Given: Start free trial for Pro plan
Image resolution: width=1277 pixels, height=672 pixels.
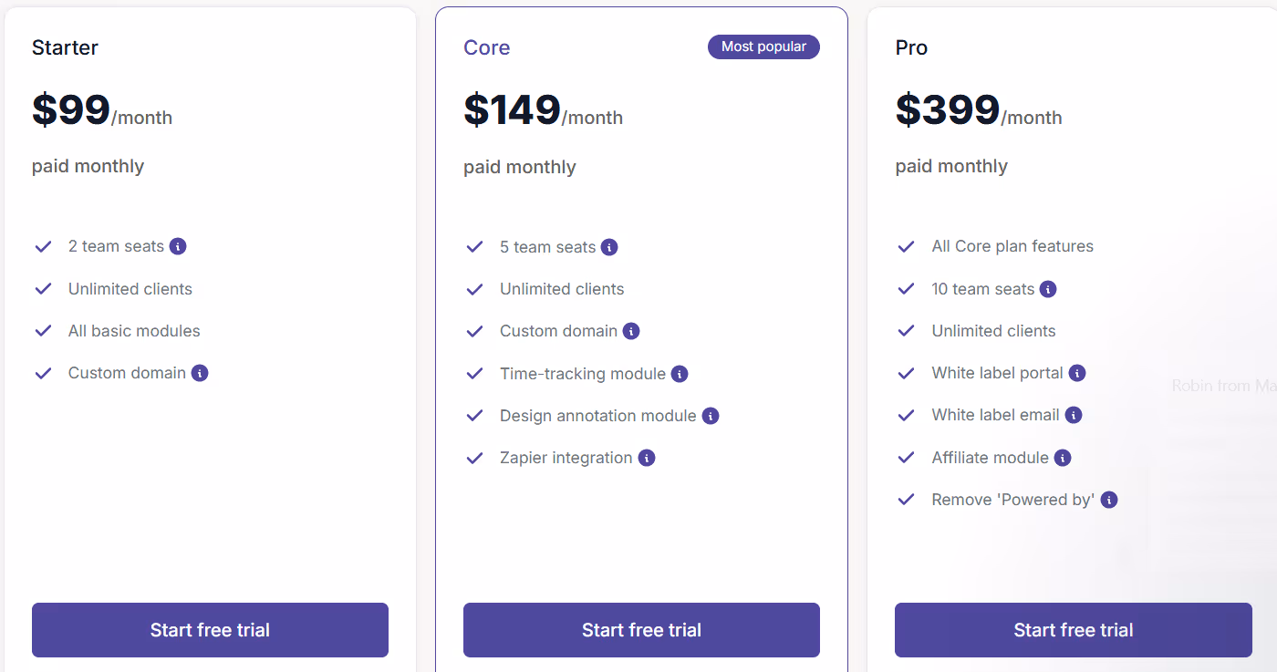Looking at the screenshot, I should coord(1074,630).
